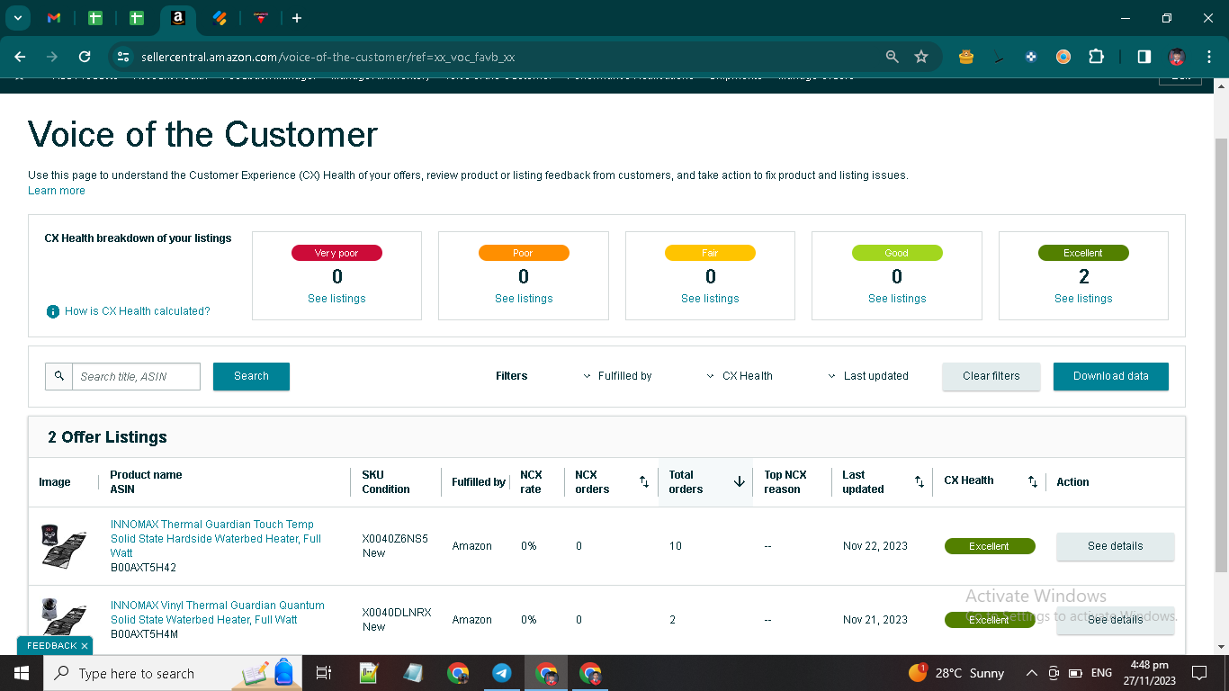Open INNOMAX Thermal Guardian Touch Temp product link
The width and height of the screenshot is (1229, 691).
click(216, 538)
